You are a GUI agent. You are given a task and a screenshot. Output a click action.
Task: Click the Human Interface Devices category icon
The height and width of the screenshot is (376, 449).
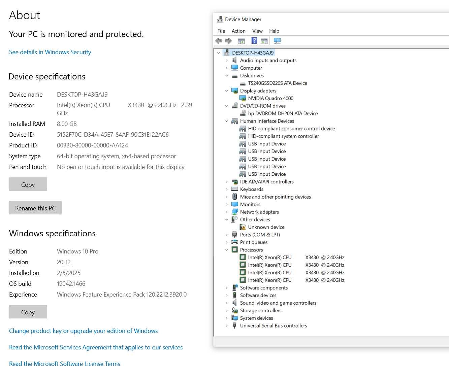pos(234,121)
